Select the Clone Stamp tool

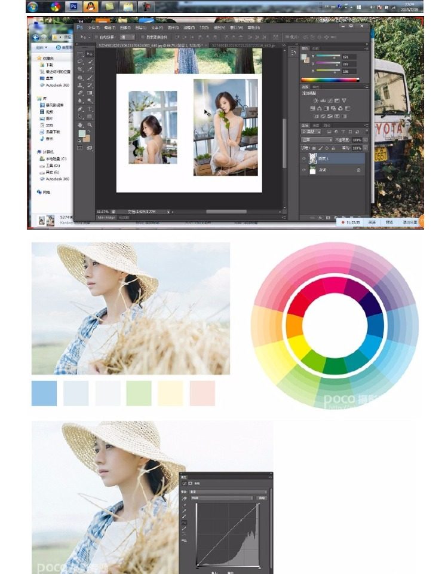81,86
